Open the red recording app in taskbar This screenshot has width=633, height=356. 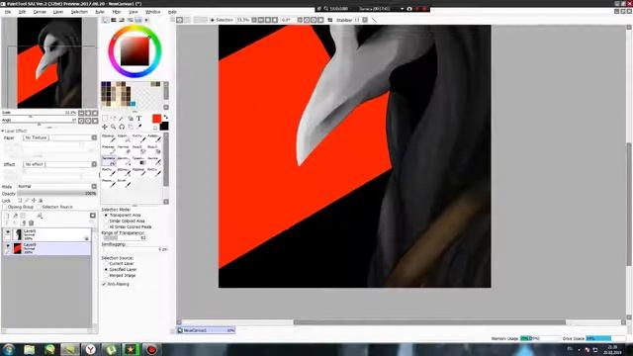click(x=151, y=349)
